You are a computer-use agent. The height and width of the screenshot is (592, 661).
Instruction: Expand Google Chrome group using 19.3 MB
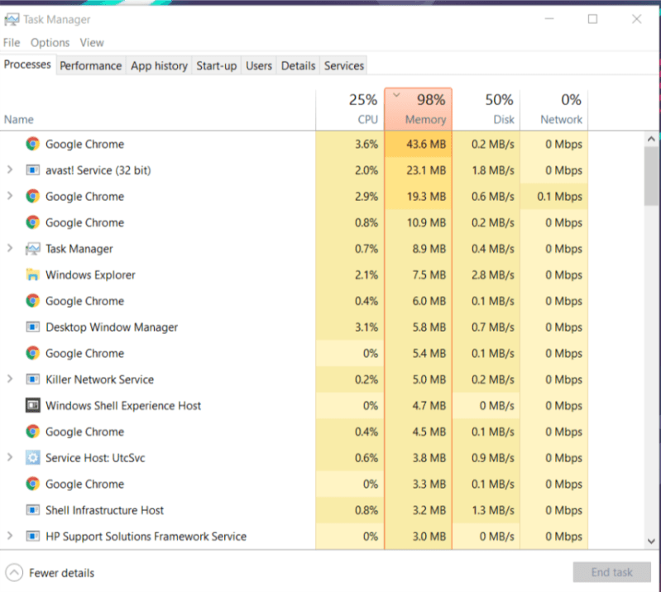10,196
